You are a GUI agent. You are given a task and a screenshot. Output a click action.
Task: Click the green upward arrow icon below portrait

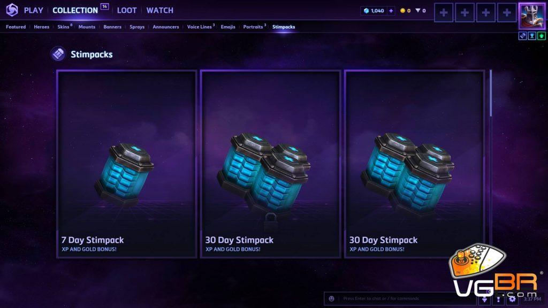point(541,36)
